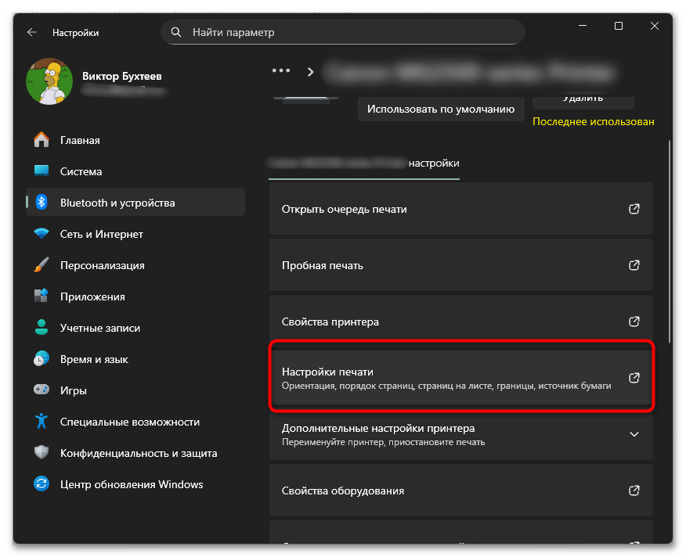This screenshot has height=557, width=686.
Task: Click the Виктор Бухтеев profile picture
Action: pos(49,82)
